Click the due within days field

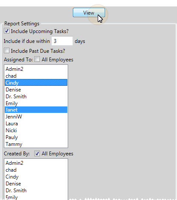tap(62, 41)
